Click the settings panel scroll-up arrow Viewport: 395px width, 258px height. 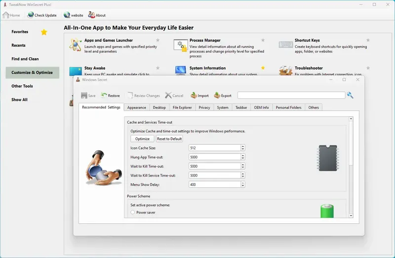pyautogui.click(x=351, y=119)
